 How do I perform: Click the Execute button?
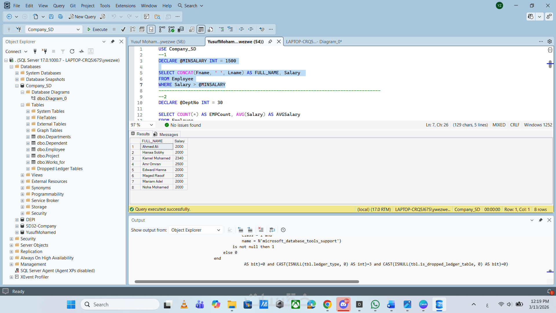pos(97,29)
